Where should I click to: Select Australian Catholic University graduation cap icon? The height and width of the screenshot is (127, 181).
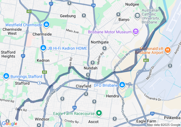137,16
